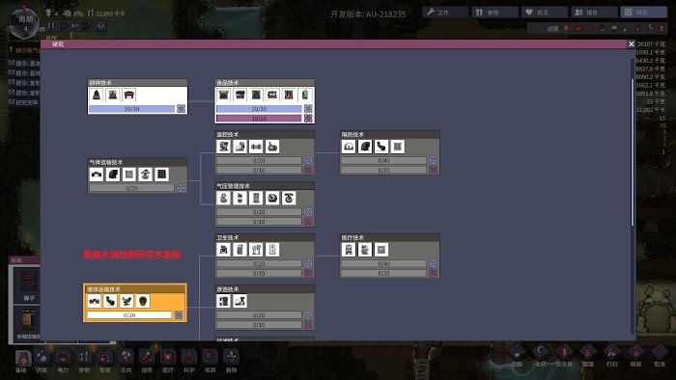The image size is (676, 380).
Task: Select the 隔热技术 research card
Action: point(390,152)
